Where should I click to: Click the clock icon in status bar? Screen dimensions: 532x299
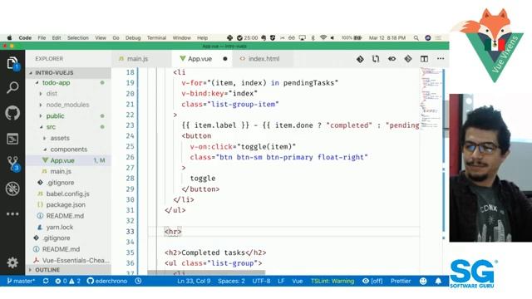pyautogui.click(x=138, y=281)
